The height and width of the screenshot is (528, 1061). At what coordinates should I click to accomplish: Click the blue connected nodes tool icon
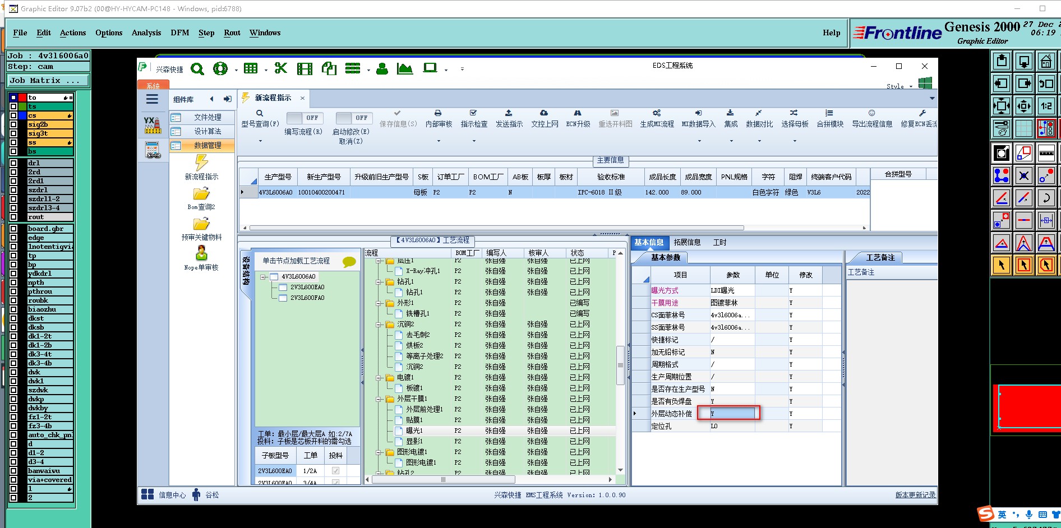(1001, 175)
